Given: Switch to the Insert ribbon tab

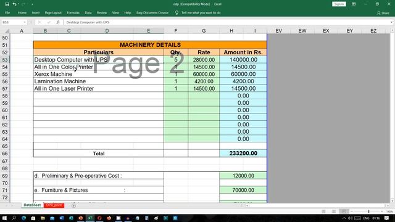Looking at the screenshot, I should click(x=36, y=12).
